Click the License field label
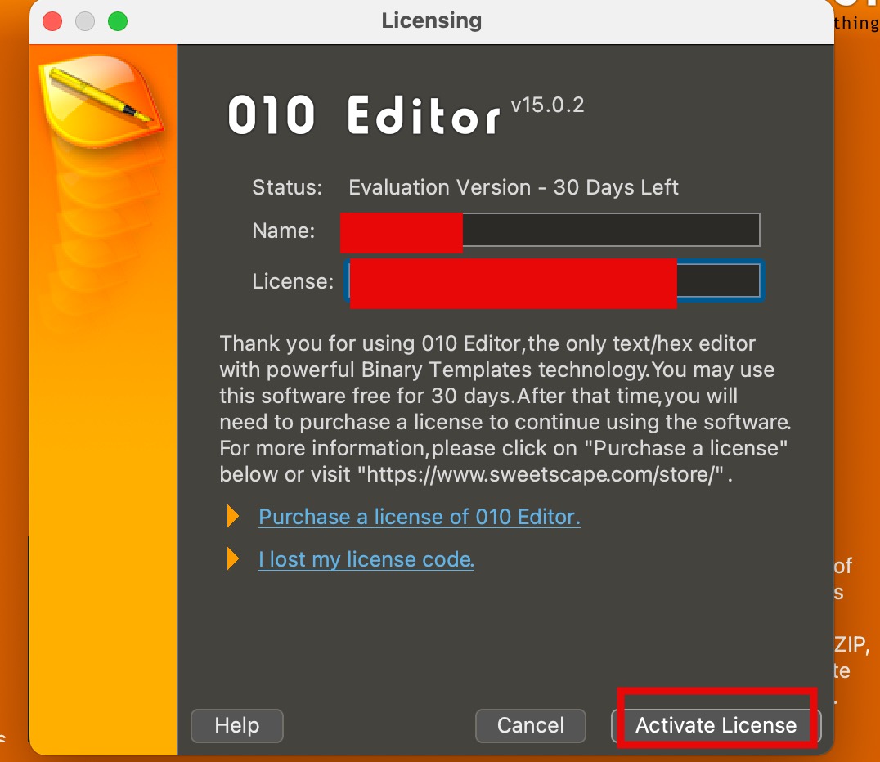The width and height of the screenshot is (880, 762). [292, 282]
